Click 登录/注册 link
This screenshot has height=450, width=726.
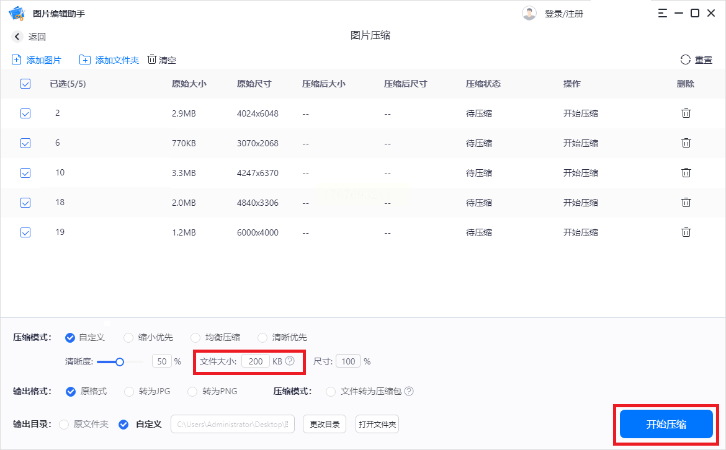coord(564,14)
